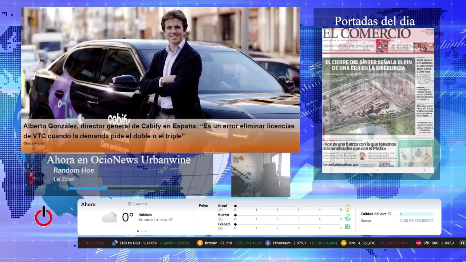The height and width of the screenshot is (262, 466).
Task: Click the Random Hoe track progress bar
Action: pyautogui.click(x=126, y=188)
